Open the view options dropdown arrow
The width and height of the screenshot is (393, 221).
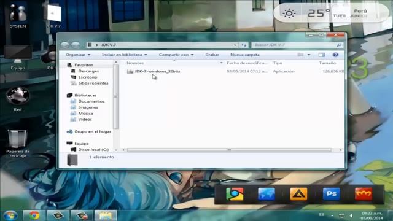pos(309,55)
